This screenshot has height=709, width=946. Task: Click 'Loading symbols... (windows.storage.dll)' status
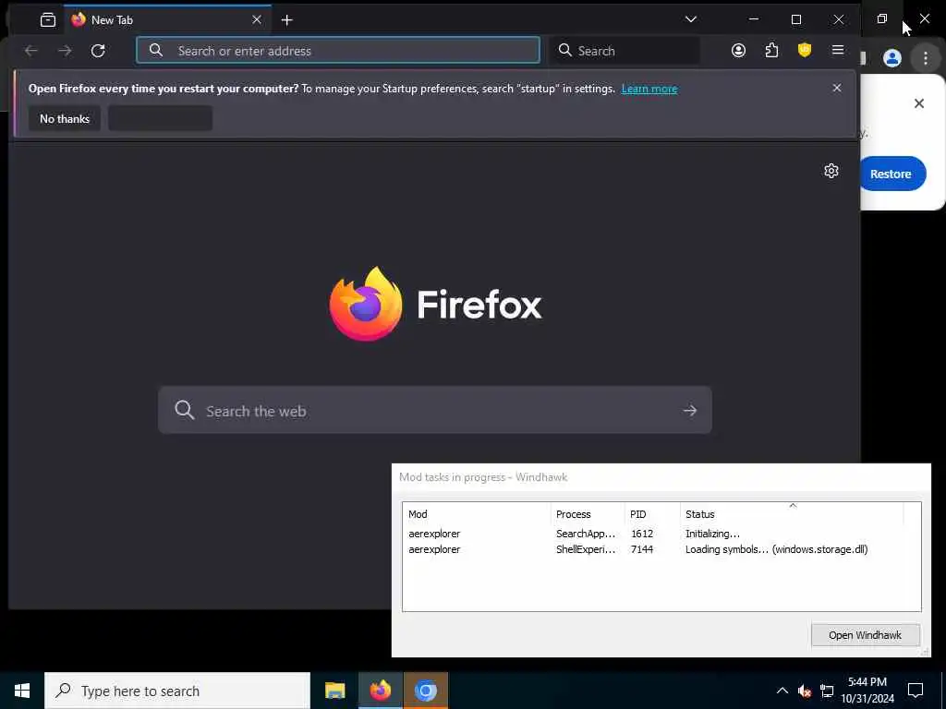[x=776, y=549]
